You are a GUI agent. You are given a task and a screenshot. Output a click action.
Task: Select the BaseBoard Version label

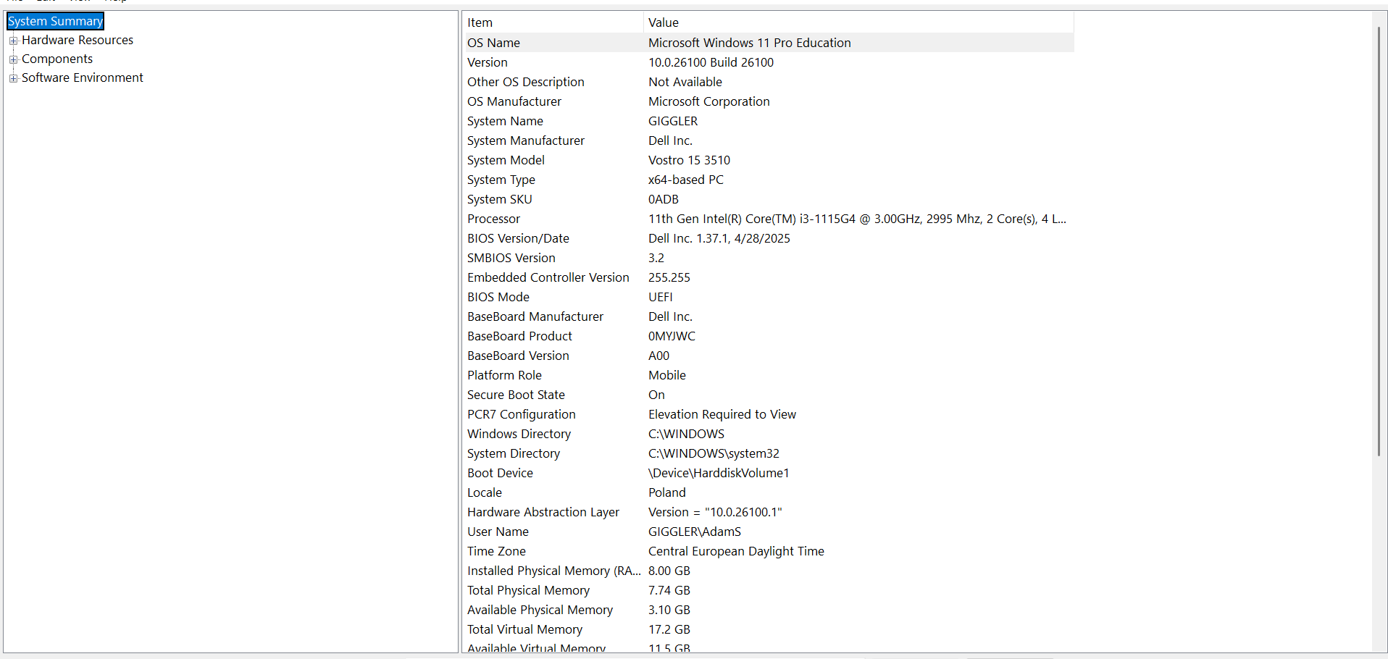click(518, 356)
